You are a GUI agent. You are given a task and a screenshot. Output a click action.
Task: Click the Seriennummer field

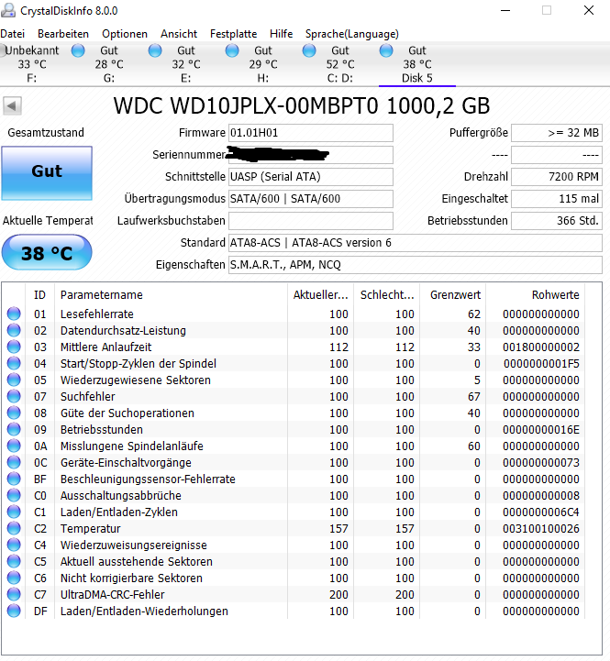coord(310,155)
